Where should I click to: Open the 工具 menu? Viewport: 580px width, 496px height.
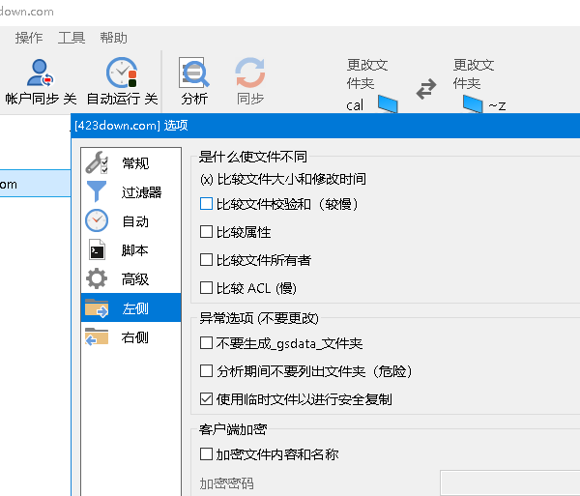click(x=72, y=38)
